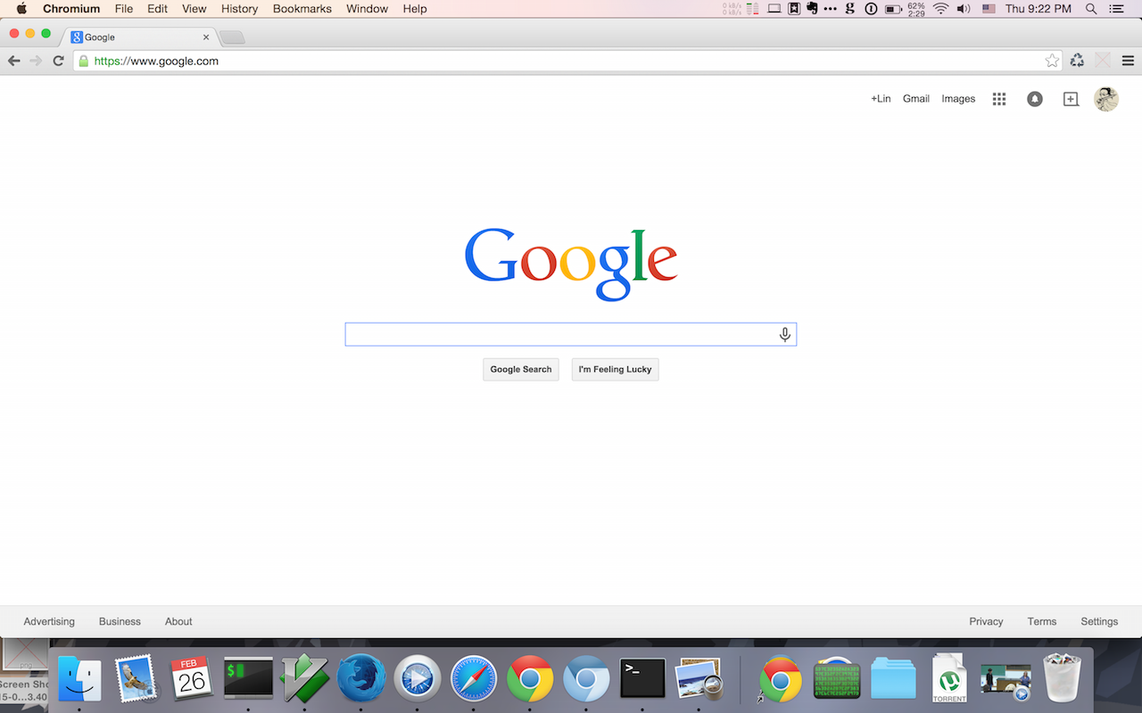The height and width of the screenshot is (713, 1142).
Task: Open the uTorrent file in Dock
Action: coord(949,679)
